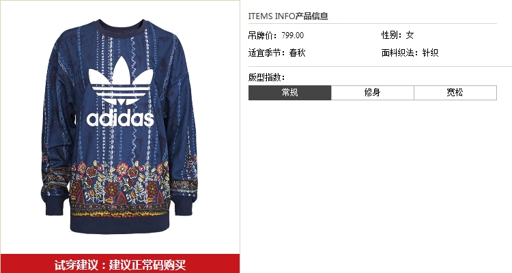The image size is (512, 273).
Task: Click the red 试穿建议 banner
Action: point(120,263)
